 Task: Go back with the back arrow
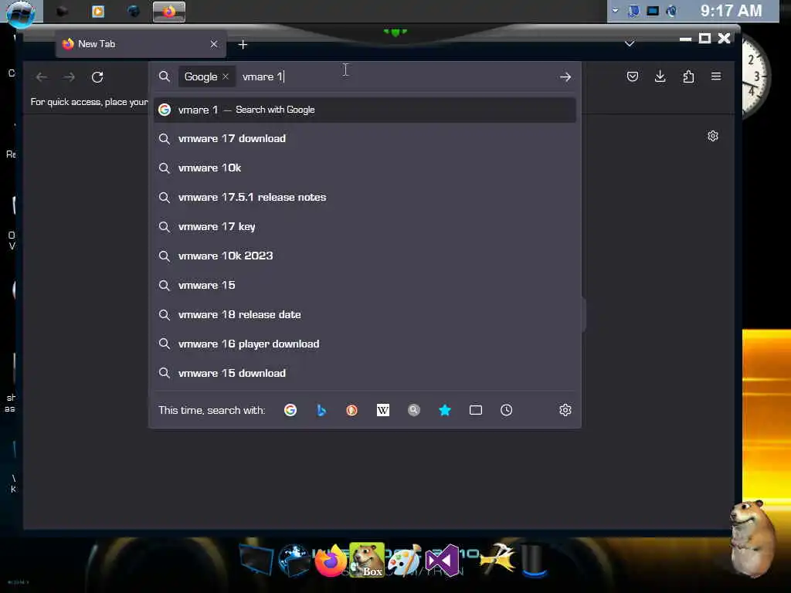[x=42, y=76]
